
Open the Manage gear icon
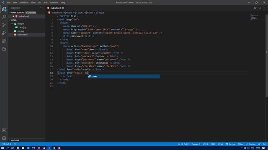pos(4,138)
